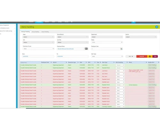Screen dimensions: 160x120
Task: Click the Employee Name input field
Action: pos(70,49)
